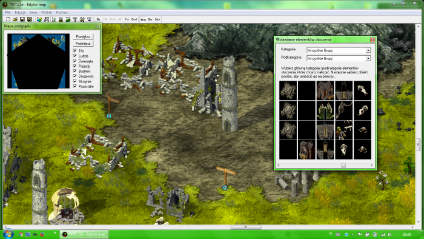Uncheck the Tło checkbox

pyautogui.click(x=75, y=50)
